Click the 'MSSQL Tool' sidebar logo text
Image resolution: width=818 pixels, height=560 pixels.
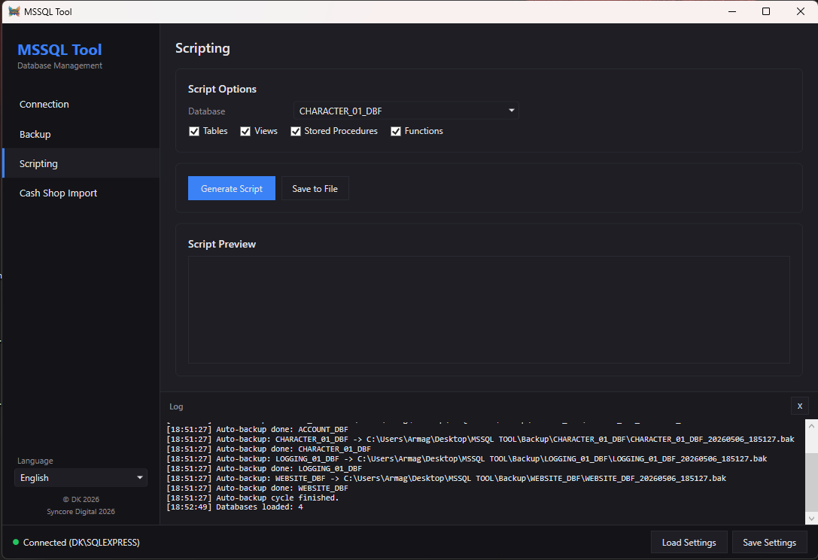tap(59, 50)
